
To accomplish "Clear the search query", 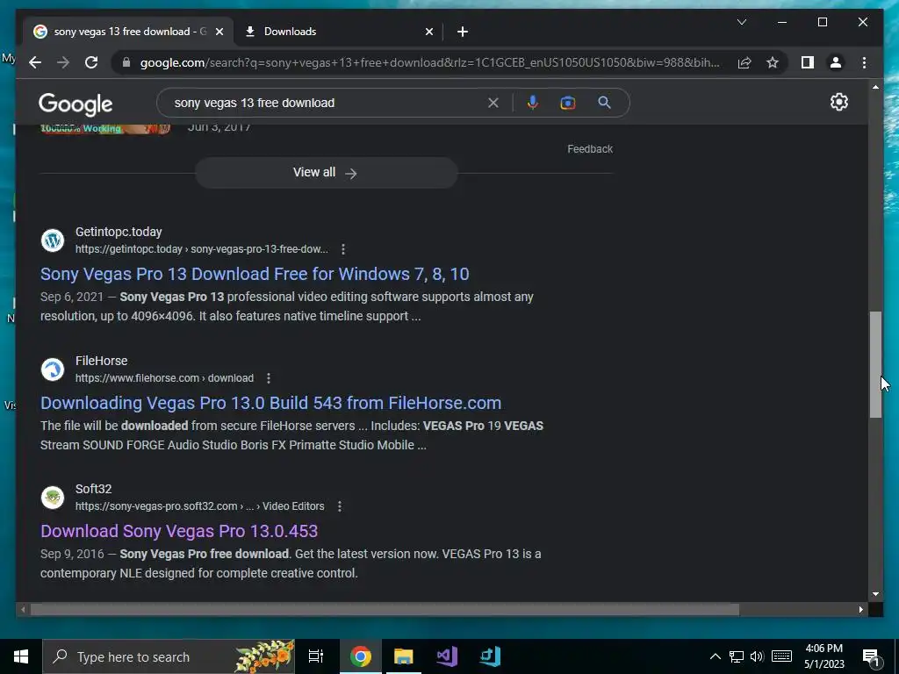I will 493,104.
